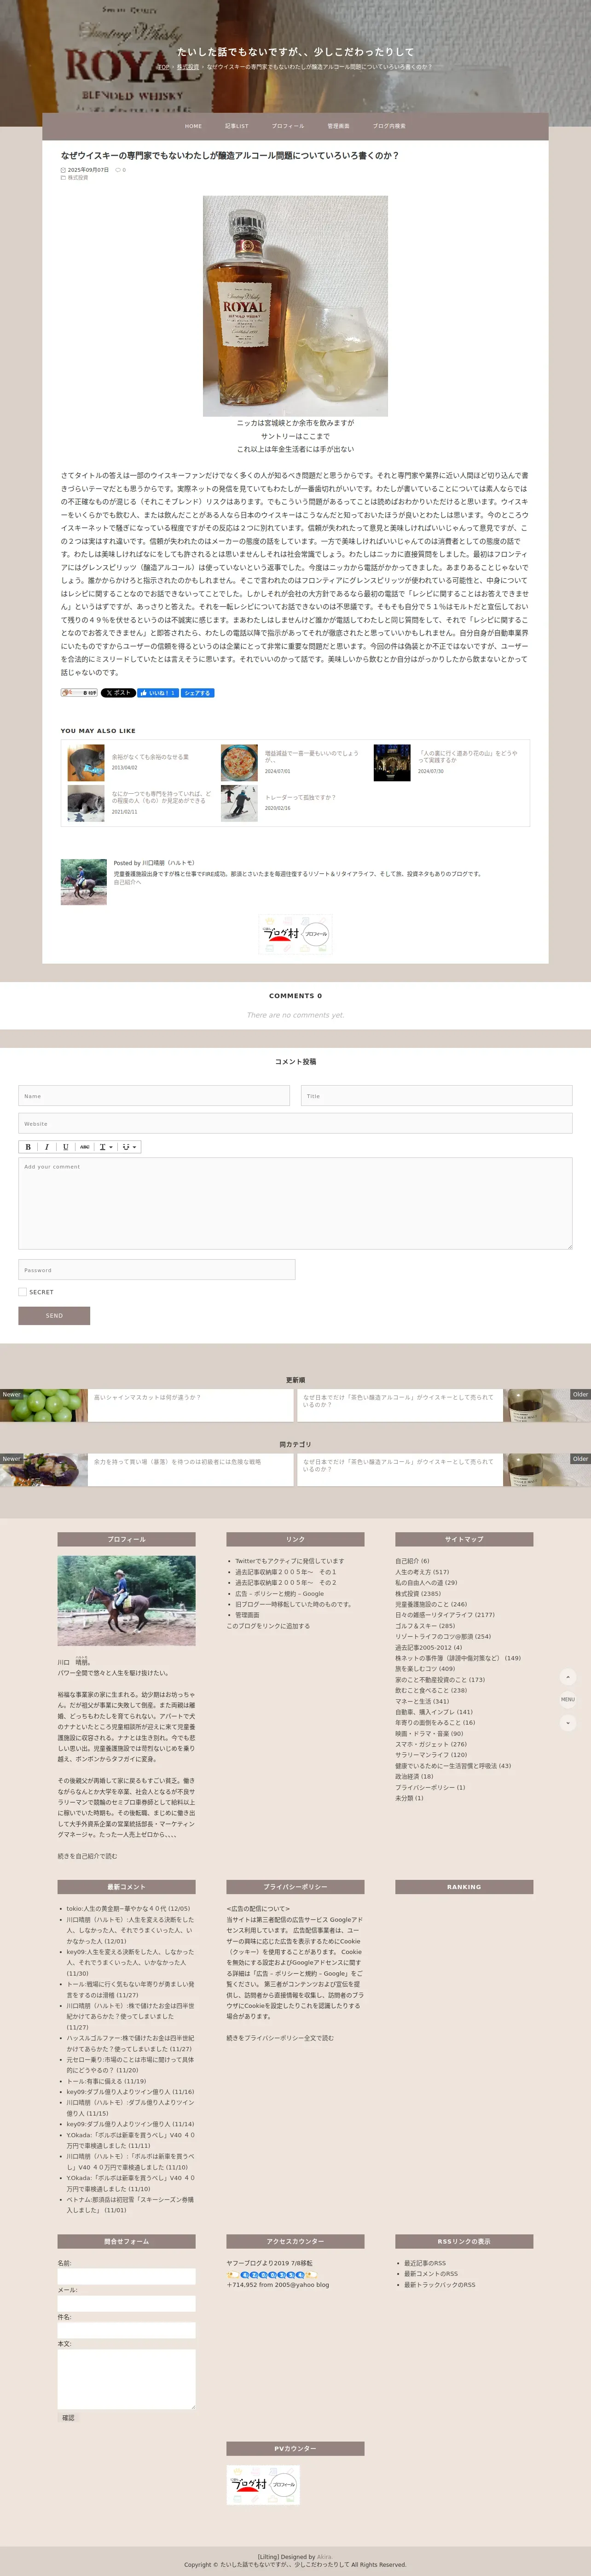Open related post トレーダーって孤独ですか?

tap(300, 797)
